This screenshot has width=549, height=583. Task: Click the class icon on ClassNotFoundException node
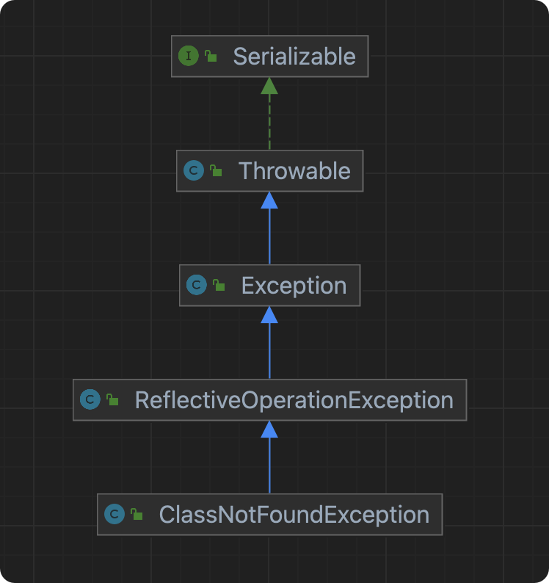[114, 514]
